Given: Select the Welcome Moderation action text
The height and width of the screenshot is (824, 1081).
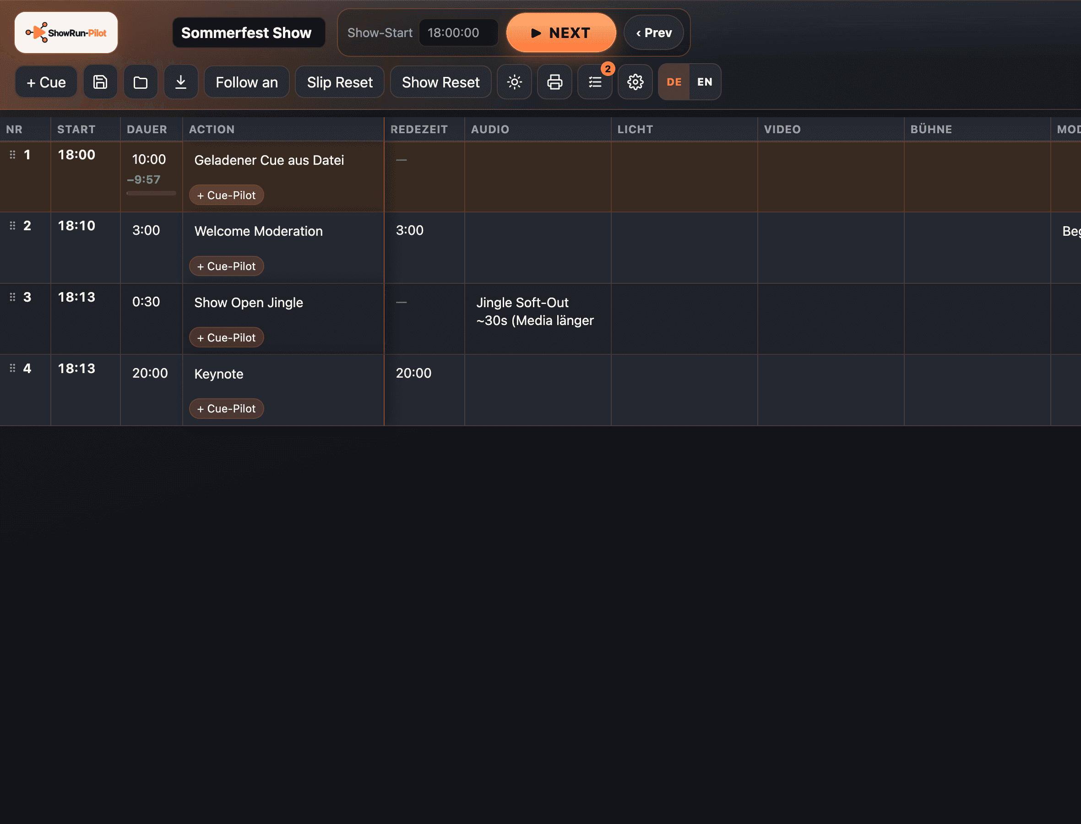Looking at the screenshot, I should 259,231.
